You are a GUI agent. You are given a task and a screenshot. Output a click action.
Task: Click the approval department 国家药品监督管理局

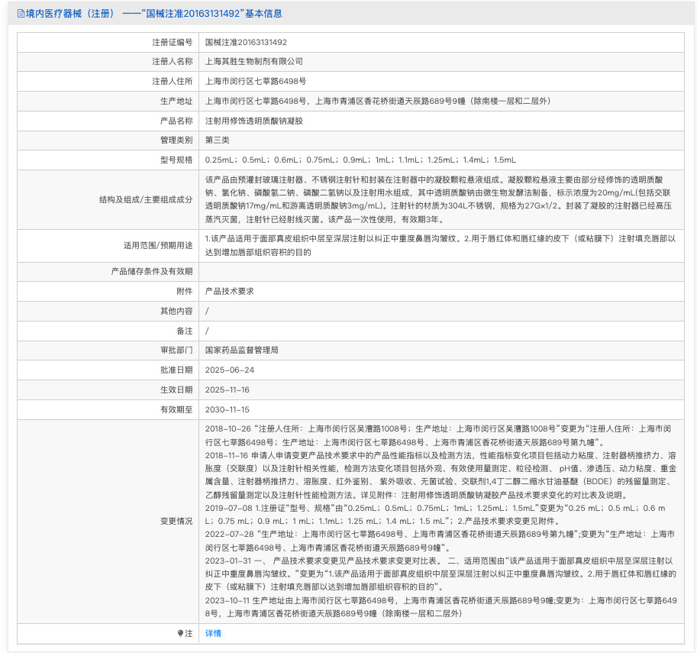(242, 350)
